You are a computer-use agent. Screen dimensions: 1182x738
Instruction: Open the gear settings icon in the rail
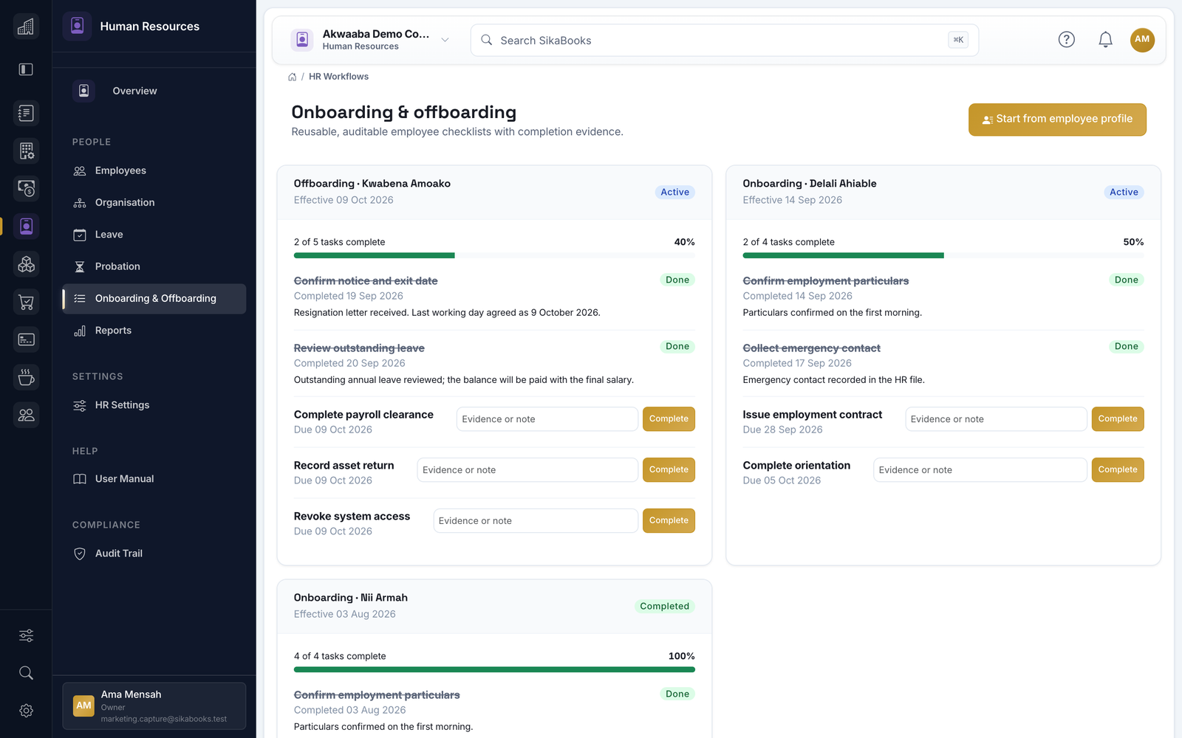(26, 711)
